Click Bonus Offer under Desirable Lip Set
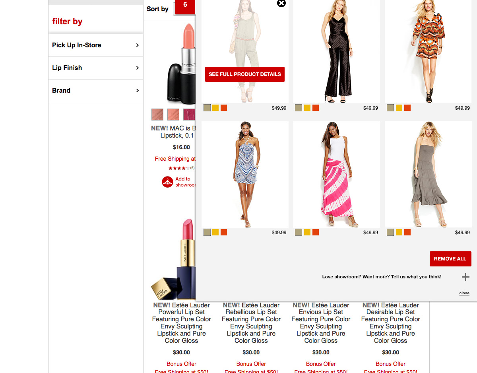The height and width of the screenshot is (373, 477). [391, 364]
